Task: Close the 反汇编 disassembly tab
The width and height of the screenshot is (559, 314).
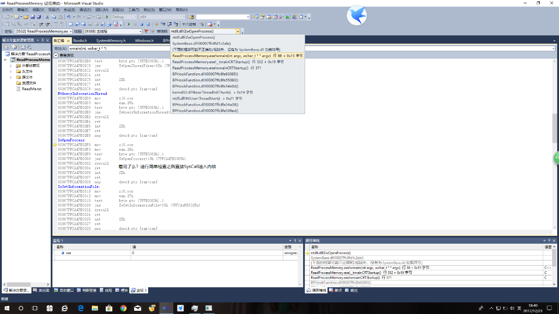Action: tap(68, 41)
